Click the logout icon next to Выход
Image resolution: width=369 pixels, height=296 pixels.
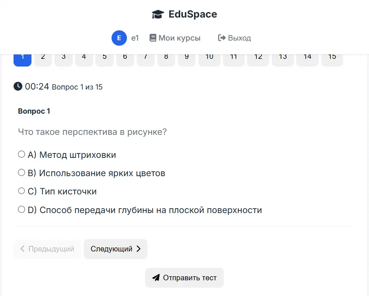click(221, 38)
